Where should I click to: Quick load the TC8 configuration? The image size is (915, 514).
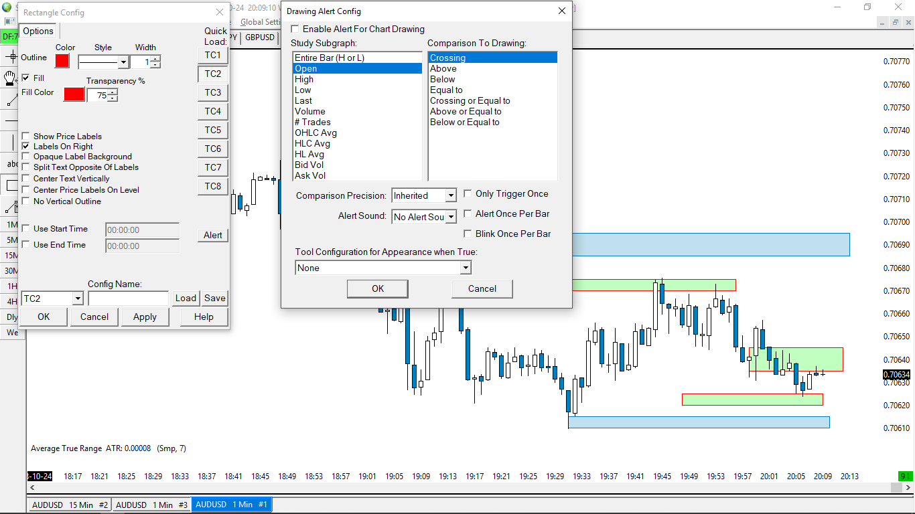(213, 186)
